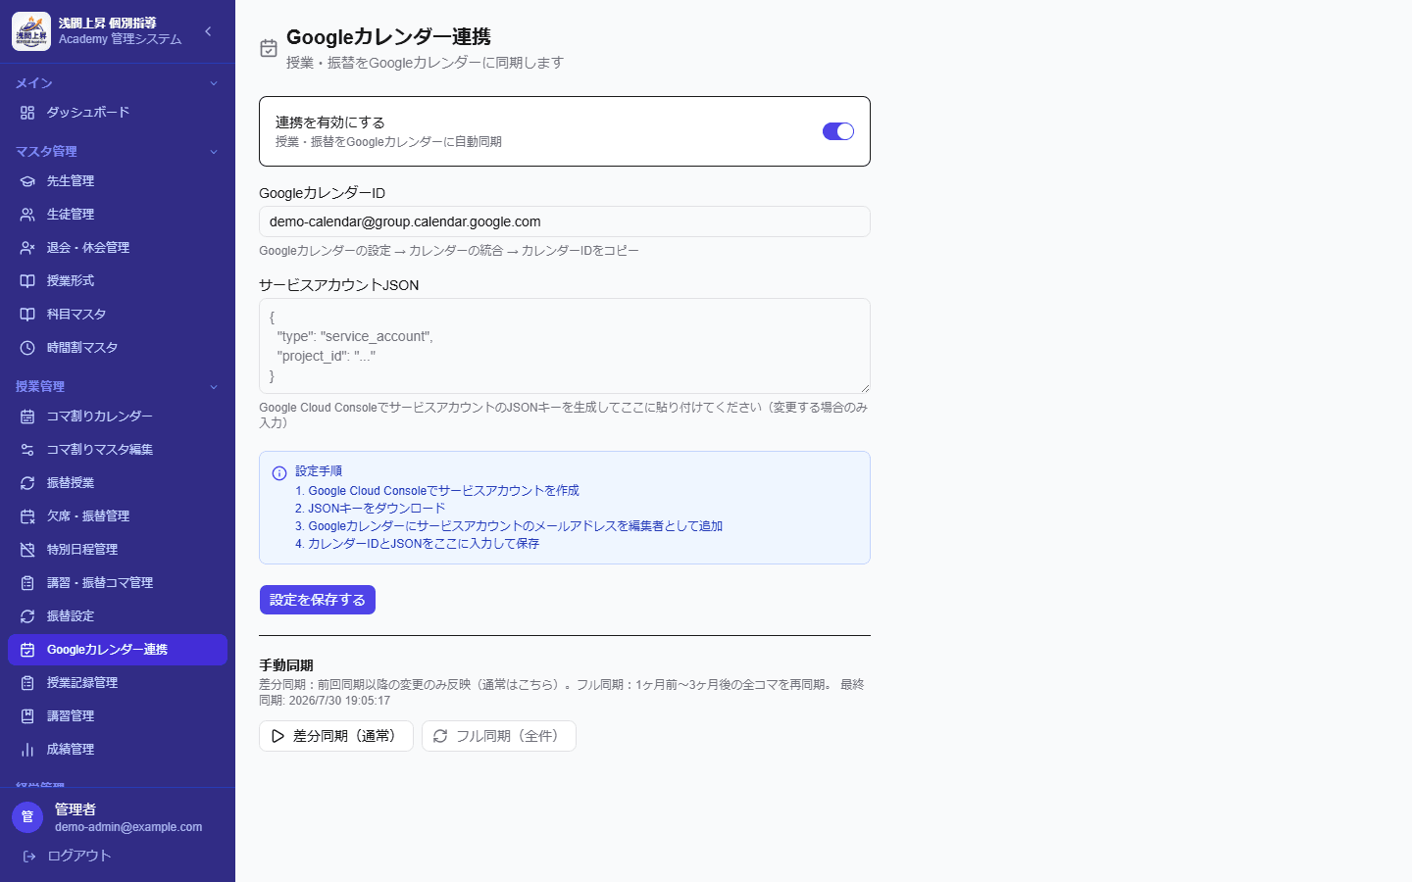Click the 先生管理 graduation cap icon

(27, 181)
